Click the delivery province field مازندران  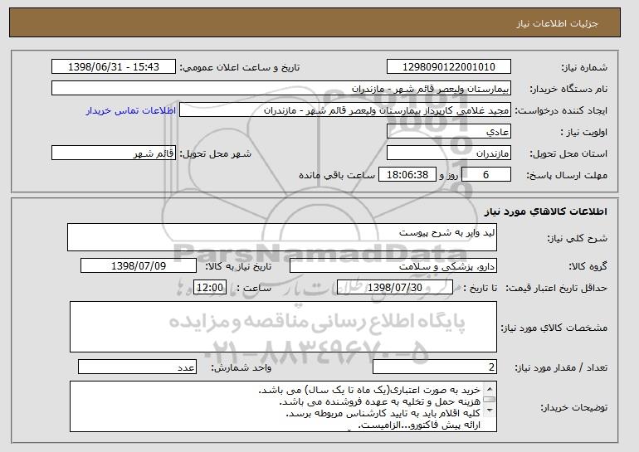click(x=449, y=153)
